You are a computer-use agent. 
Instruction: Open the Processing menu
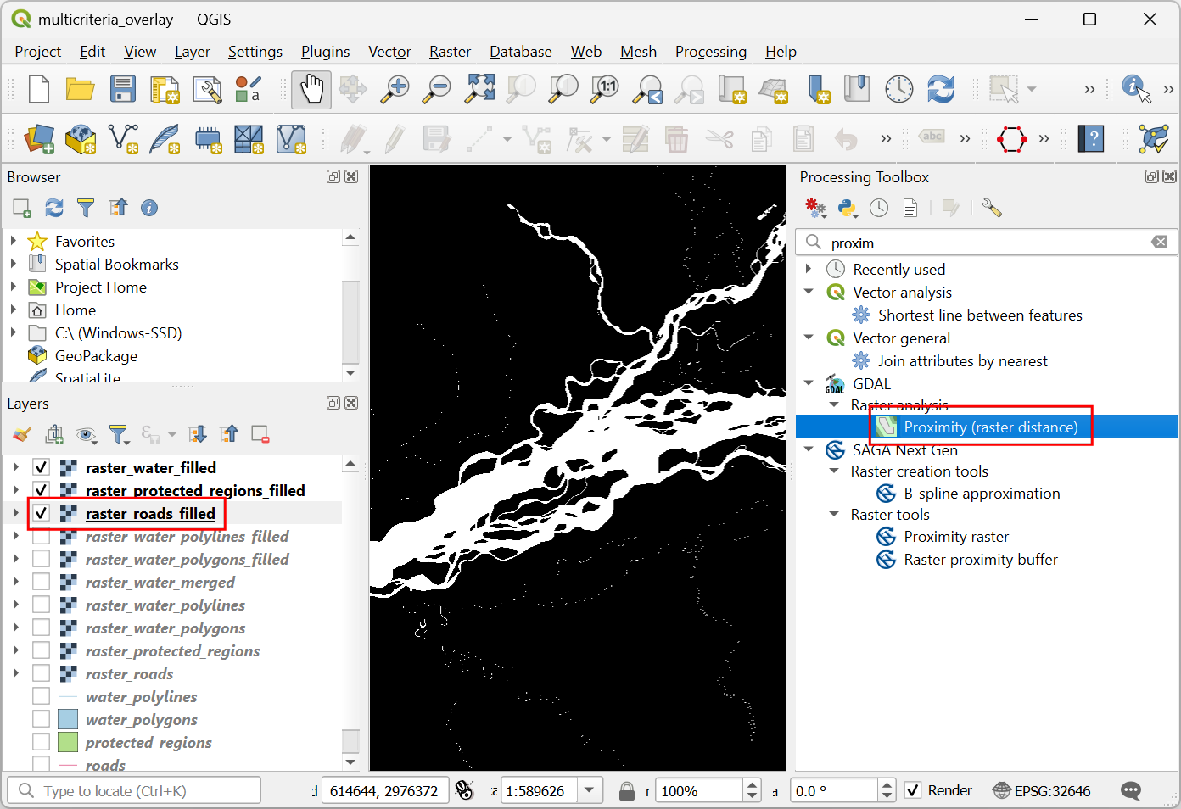point(710,52)
